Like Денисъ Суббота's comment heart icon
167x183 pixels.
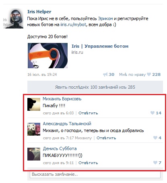(x=155, y=163)
